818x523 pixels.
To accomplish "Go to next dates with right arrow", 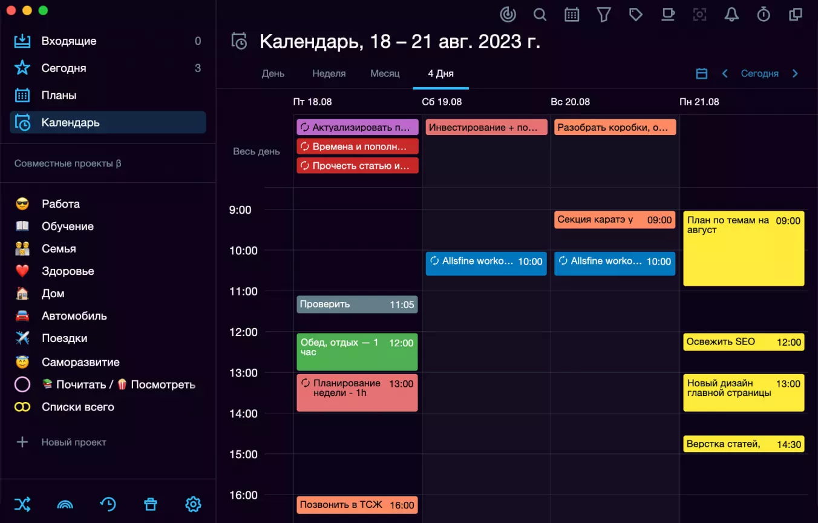I will [795, 74].
